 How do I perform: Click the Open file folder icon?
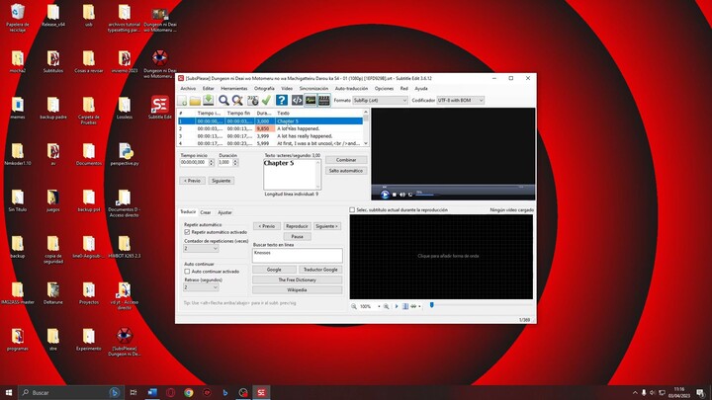(x=196, y=100)
